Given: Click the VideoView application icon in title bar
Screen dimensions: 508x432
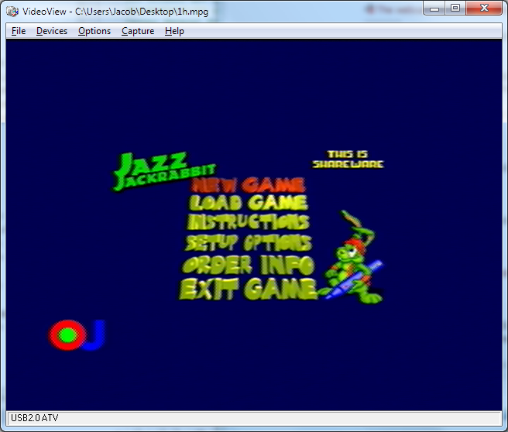Looking at the screenshot, I should coord(12,12).
